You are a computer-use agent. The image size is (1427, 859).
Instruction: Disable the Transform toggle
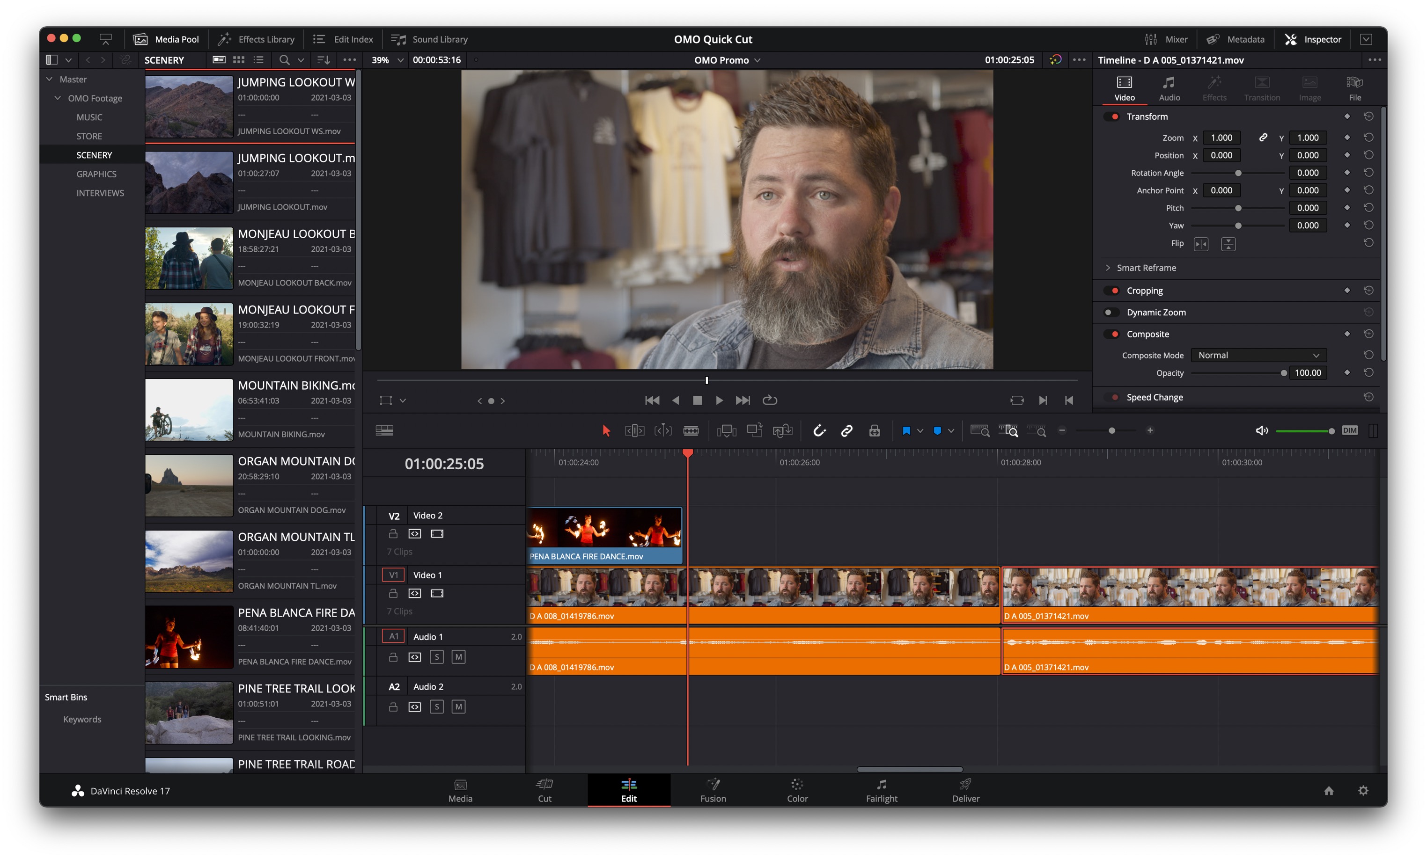click(x=1111, y=117)
